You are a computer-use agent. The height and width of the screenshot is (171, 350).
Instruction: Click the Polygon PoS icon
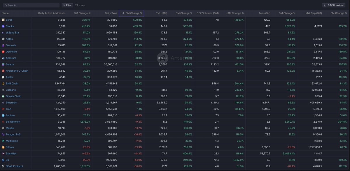(3, 135)
